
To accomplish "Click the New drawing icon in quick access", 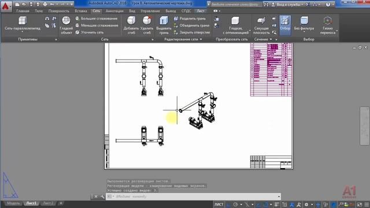I will (17, 4).
